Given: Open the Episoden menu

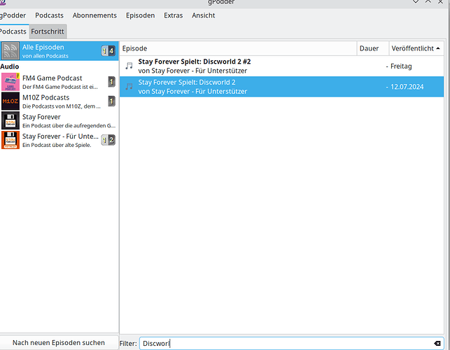Looking at the screenshot, I should [x=141, y=15].
